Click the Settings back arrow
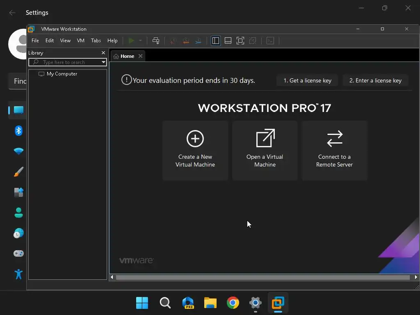Screen dimensions: 420x315 [12, 13]
